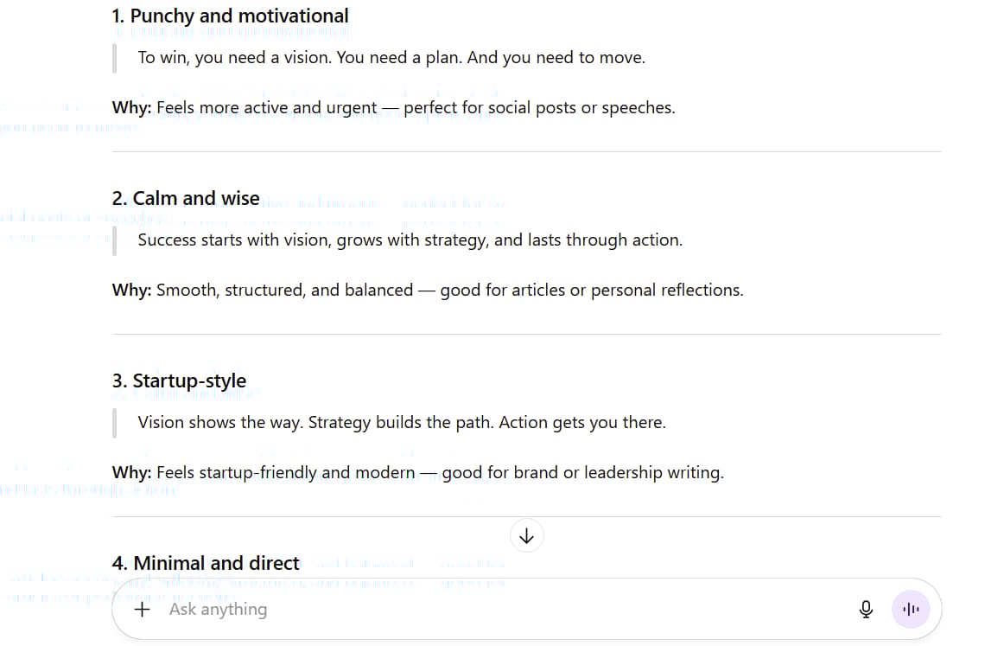
Task: Click the 'Why:' label under Startup-style quote
Action: click(131, 473)
